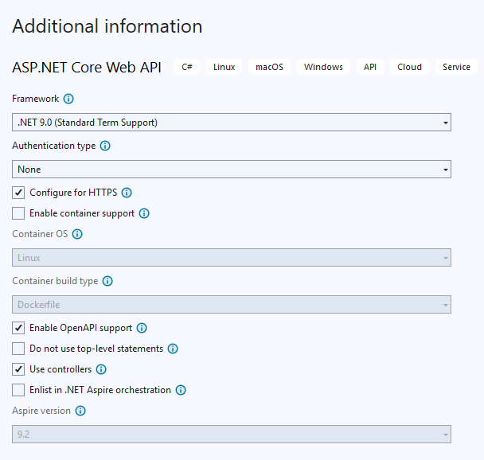Enable container support checkbox
Image resolution: width=484 pixels, height=460 pixels.
18,213
